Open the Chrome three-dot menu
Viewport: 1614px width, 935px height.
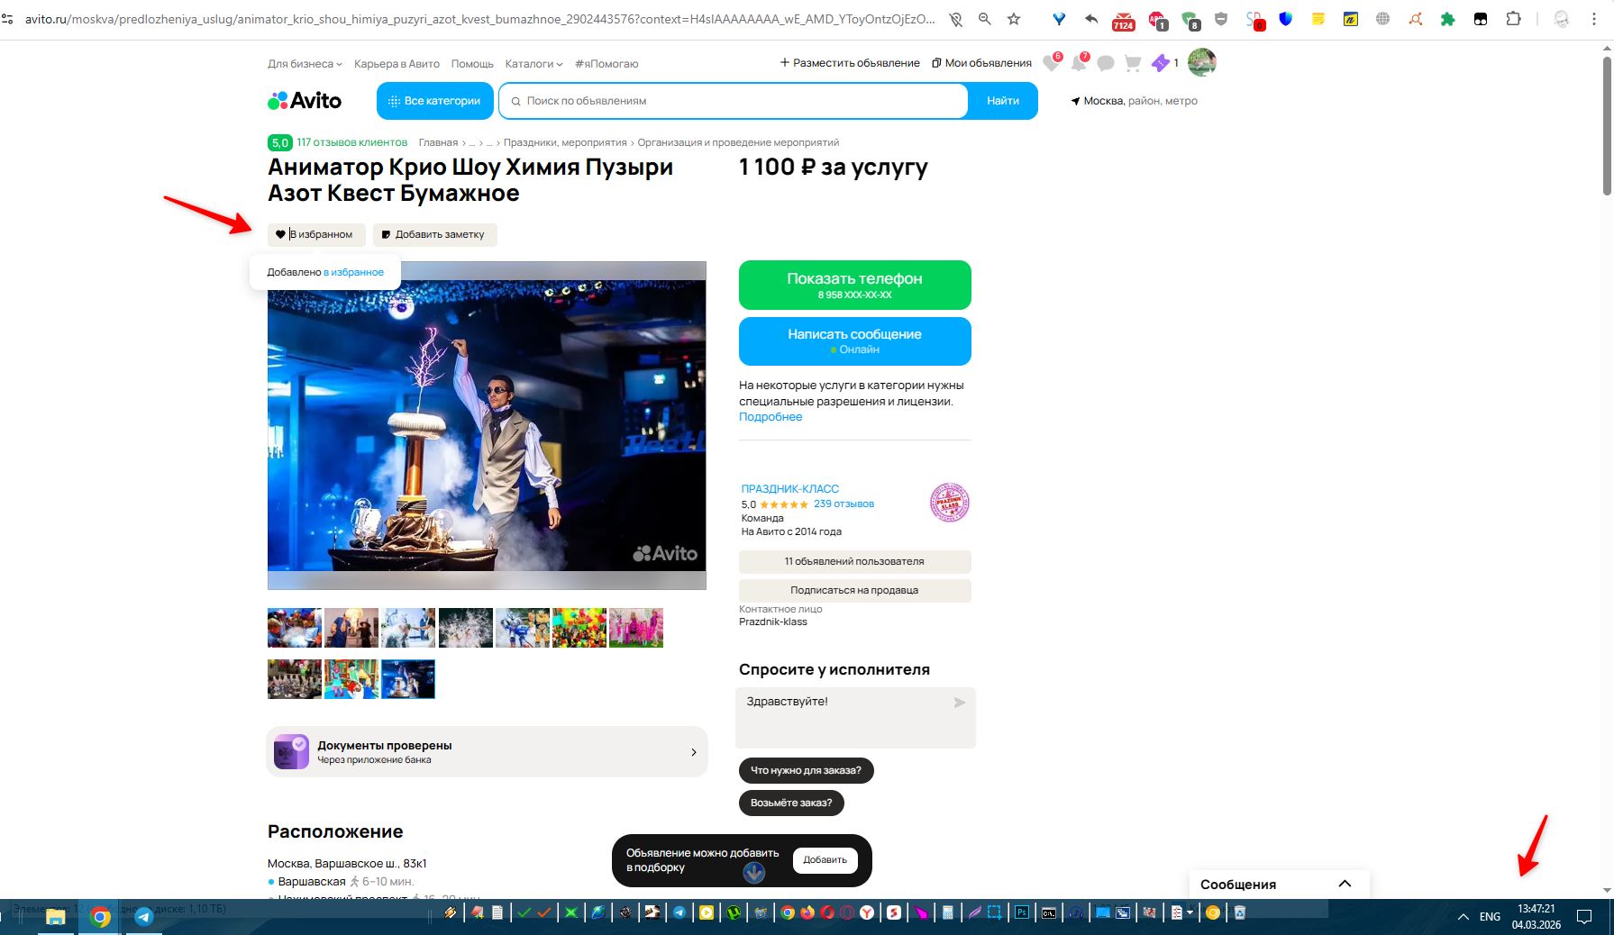click(x=1594, y=19)
